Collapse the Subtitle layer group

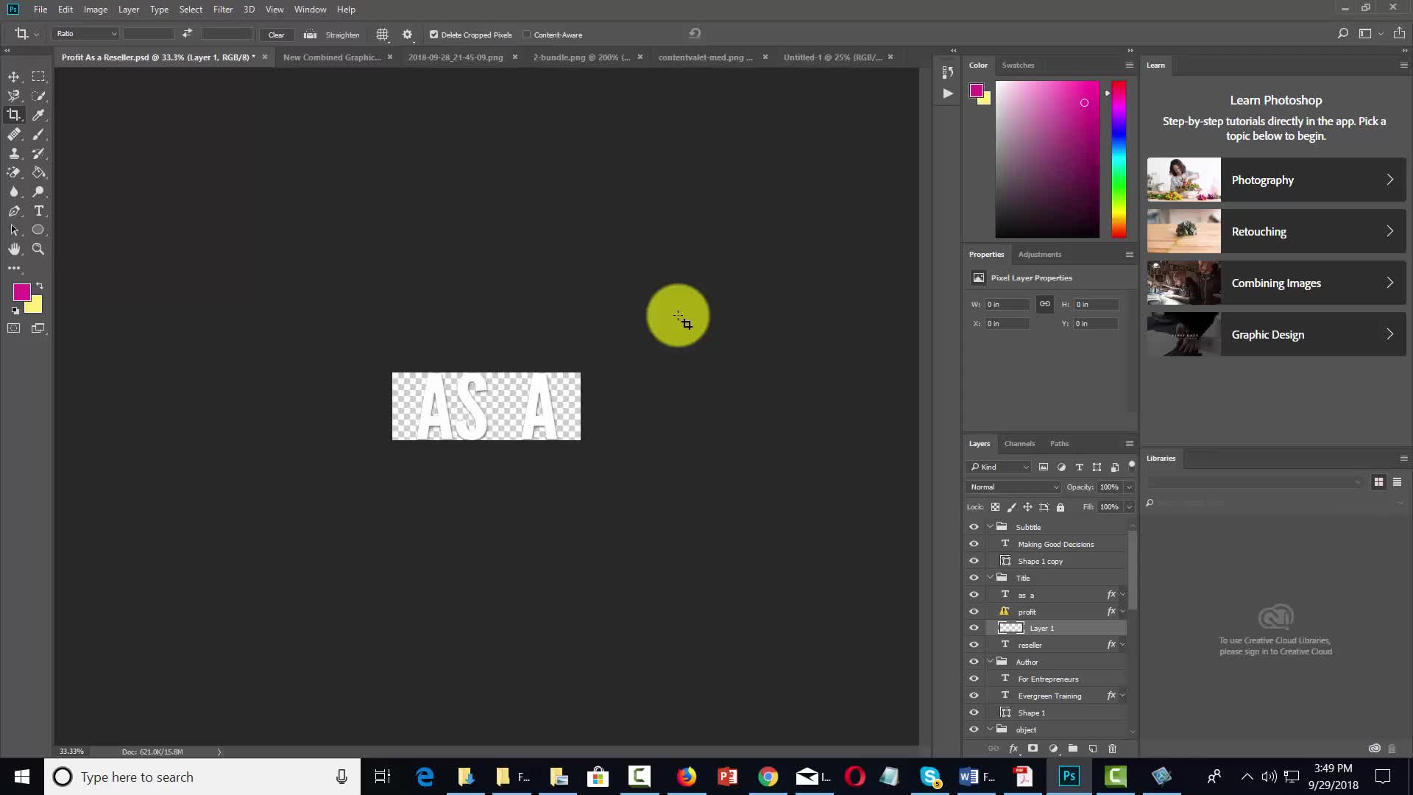point(990,527)
